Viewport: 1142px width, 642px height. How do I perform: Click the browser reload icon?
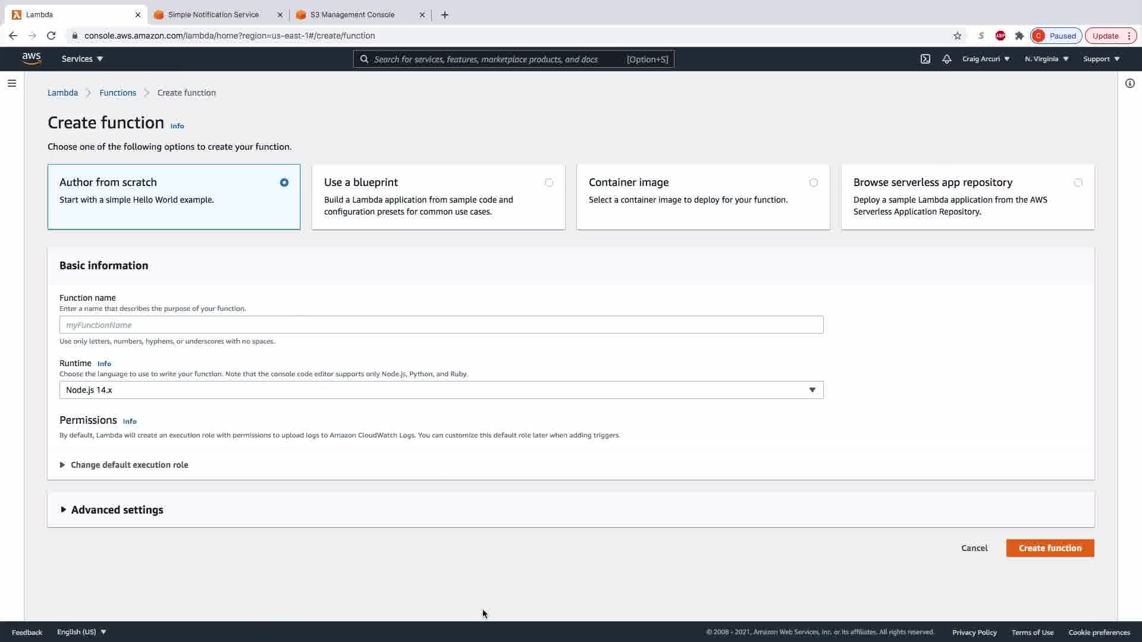tap(51, 36)
